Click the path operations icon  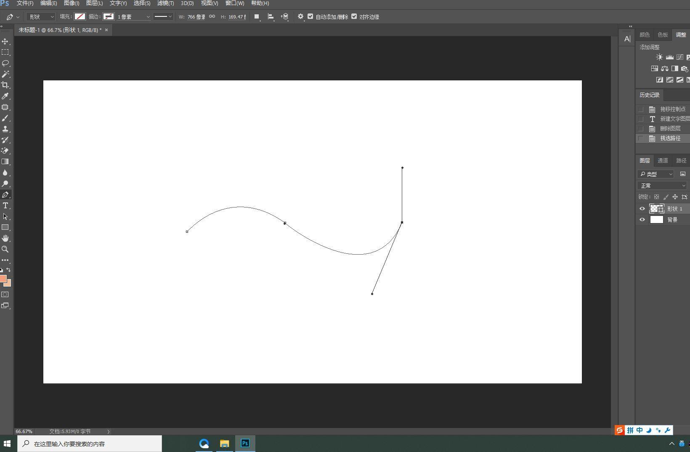(x=257, y=17)
